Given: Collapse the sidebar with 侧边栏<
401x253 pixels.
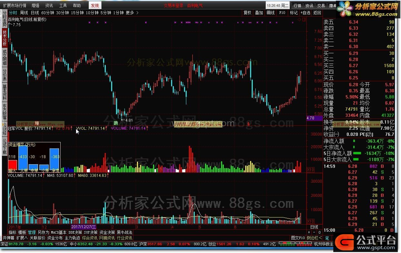Looking at the screenshot, I should tap(315, 238).
